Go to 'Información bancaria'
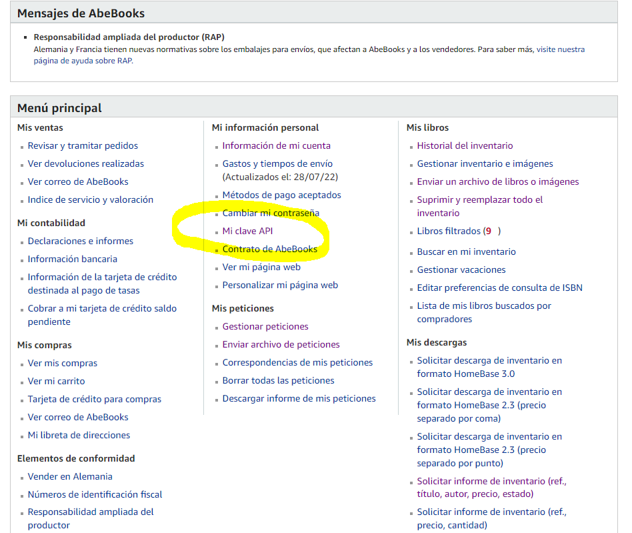This screenshot has width=632, height=533. [72, 259]
